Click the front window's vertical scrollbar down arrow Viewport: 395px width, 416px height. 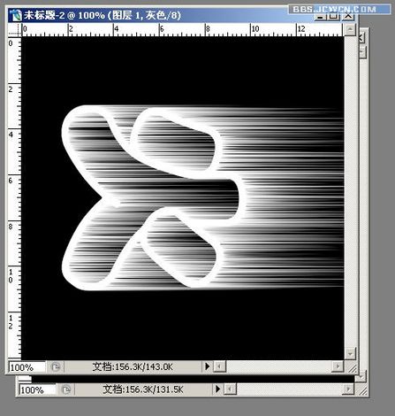point(350,353)
